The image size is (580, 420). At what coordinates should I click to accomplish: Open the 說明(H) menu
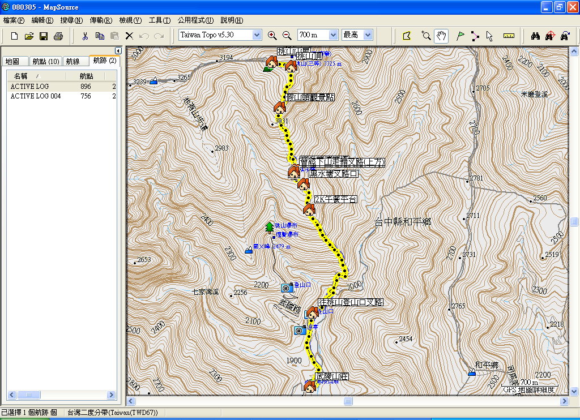pos(232,20)
